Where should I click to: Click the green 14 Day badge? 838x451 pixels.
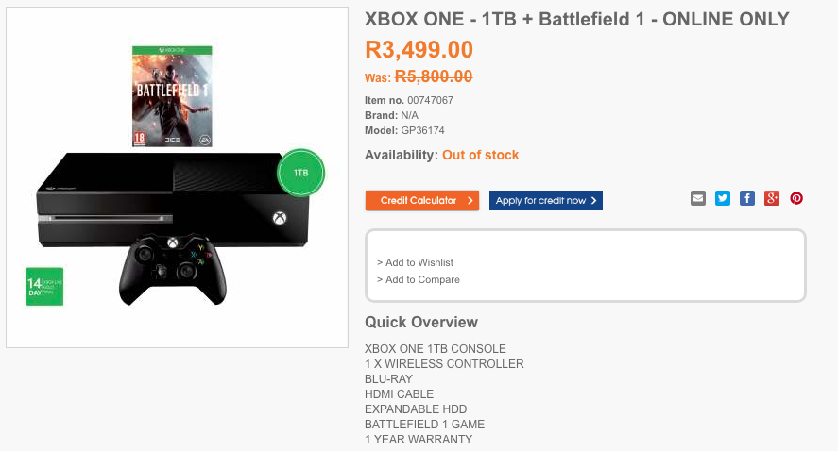pyautogui.click(x=43, y=286)
